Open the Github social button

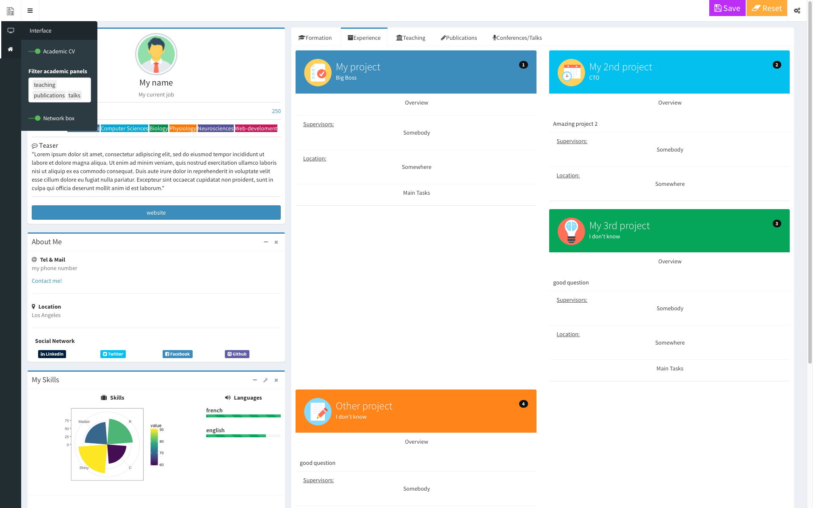click(x=237, y=354)
